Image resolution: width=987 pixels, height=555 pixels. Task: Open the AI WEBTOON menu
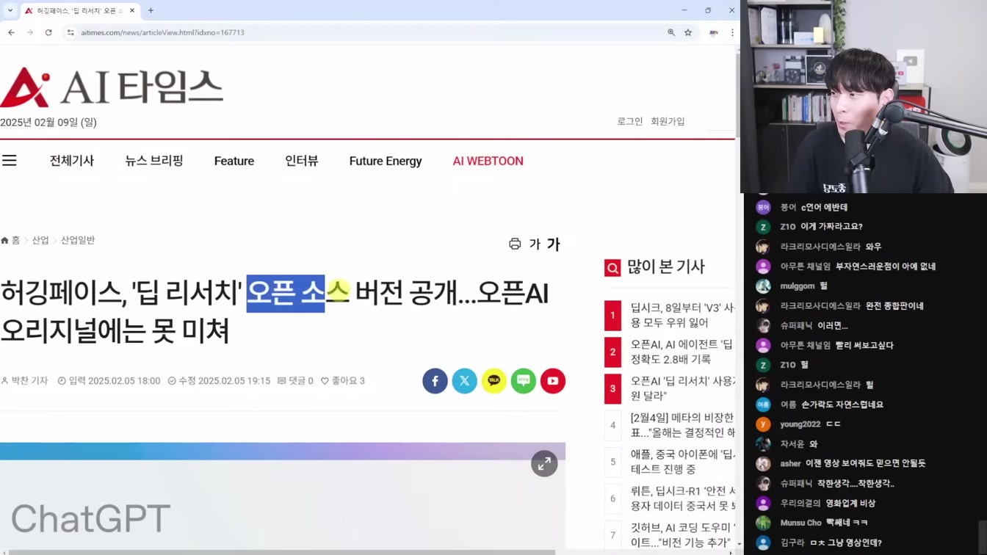[x=488, y=161]
